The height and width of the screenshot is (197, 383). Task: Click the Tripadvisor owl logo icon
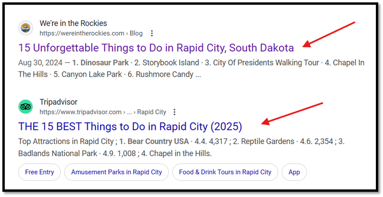click(26, 107)
